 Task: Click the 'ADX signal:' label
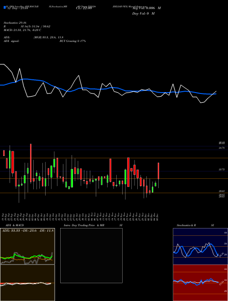[11, 41]
